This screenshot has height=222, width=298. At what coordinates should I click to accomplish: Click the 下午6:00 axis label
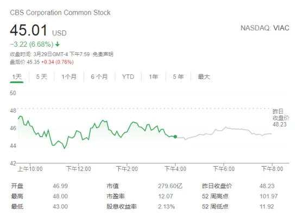[x=224, y=169]
